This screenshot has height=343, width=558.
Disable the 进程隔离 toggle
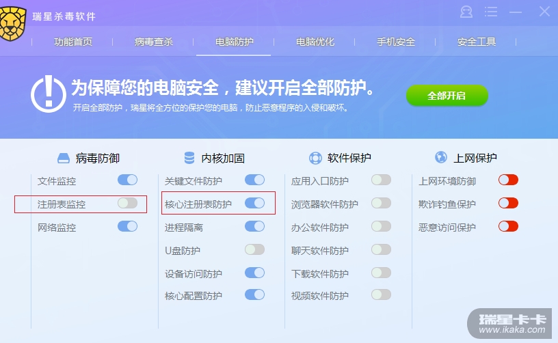click(254, 226)
